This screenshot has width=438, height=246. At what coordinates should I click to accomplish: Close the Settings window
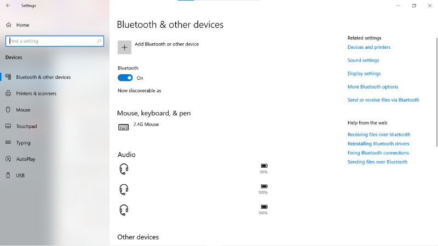click(430, 5)
